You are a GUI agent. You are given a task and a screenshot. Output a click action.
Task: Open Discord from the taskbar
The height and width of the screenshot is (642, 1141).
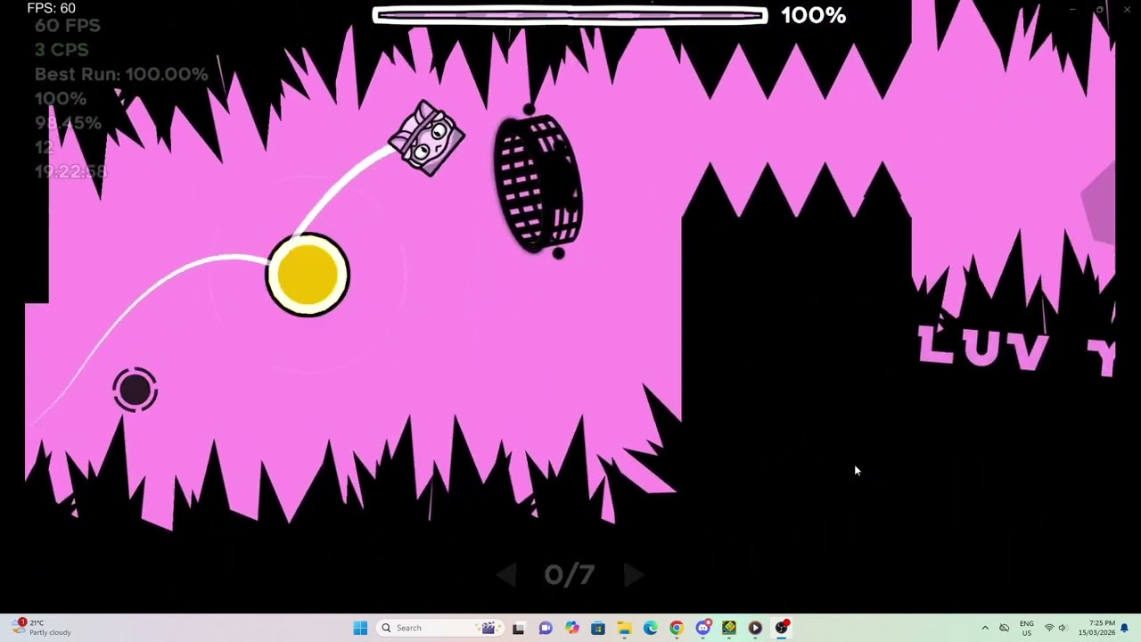coord(703,628)
